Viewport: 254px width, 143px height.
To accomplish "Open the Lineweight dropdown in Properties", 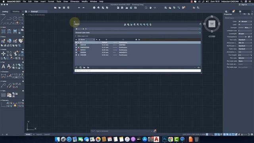I will [x=245, y=33].
